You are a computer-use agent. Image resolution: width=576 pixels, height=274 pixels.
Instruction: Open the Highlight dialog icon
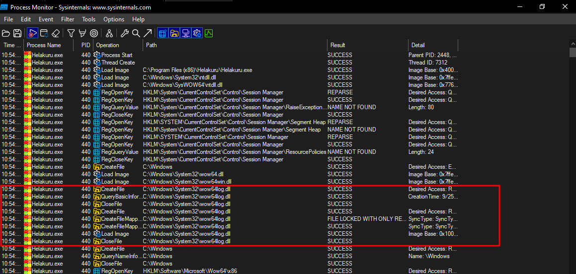point(82,33)
